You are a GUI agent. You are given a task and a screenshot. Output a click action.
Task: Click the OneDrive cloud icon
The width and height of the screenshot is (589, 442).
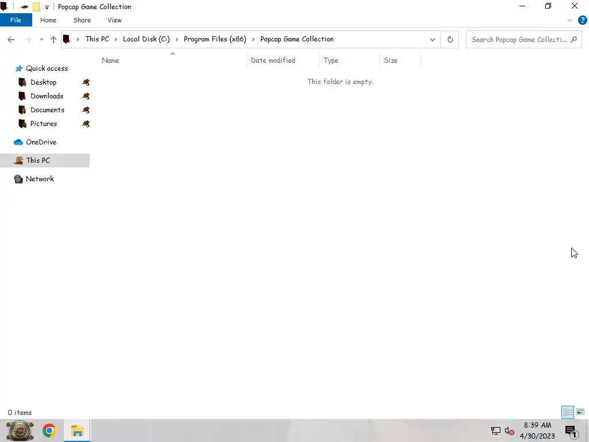click(18, 142)
